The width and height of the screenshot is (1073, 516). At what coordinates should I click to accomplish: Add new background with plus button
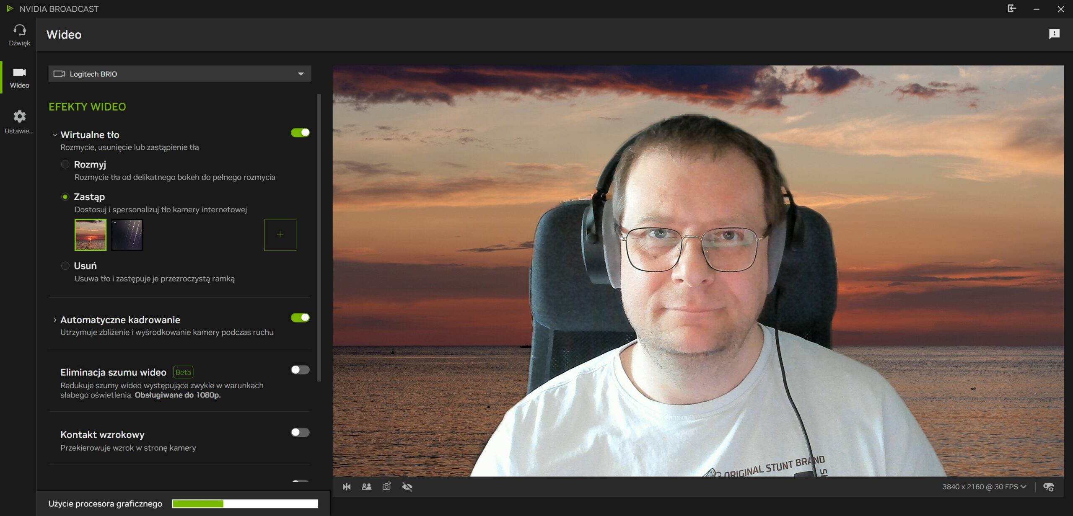tap(280, 235)
